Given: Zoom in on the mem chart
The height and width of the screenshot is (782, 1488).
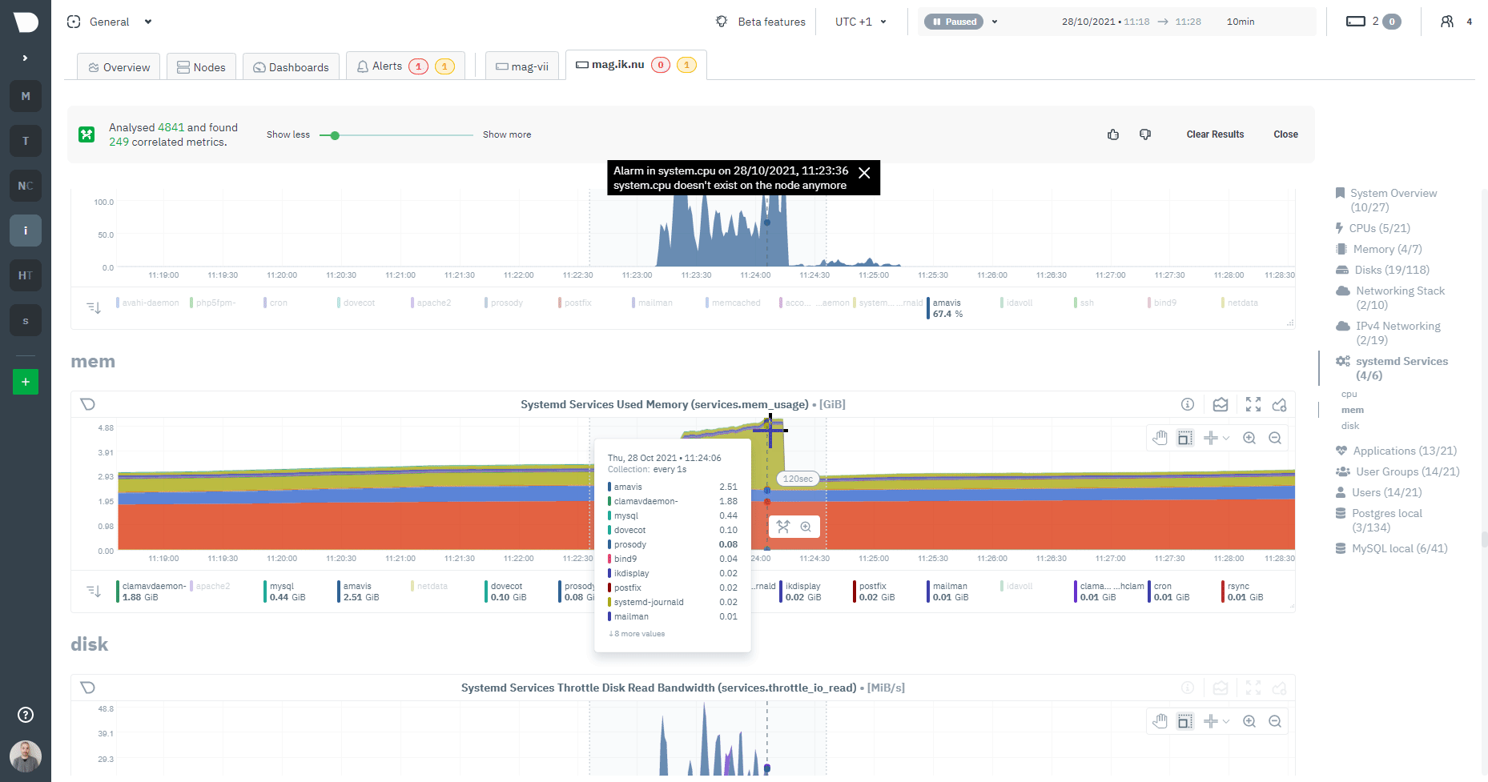Looking at the screenshot, I should [1249, 438].
